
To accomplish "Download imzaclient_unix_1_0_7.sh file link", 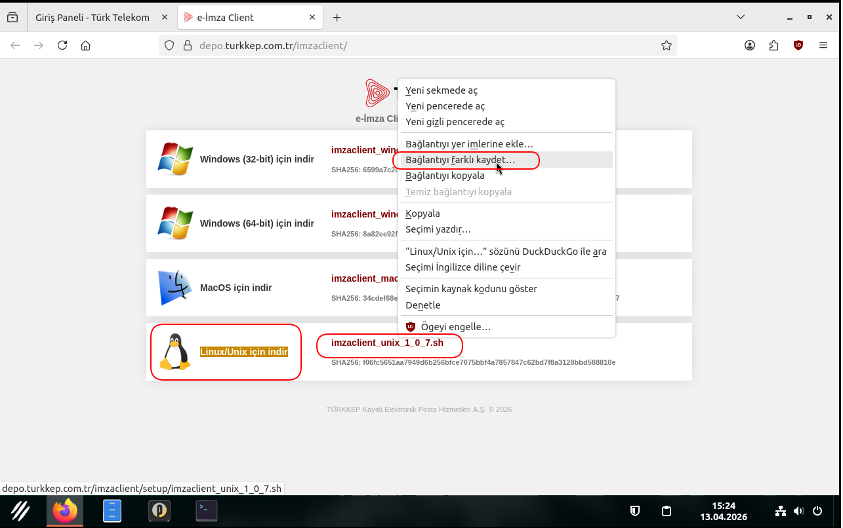I will pos(387,343).
